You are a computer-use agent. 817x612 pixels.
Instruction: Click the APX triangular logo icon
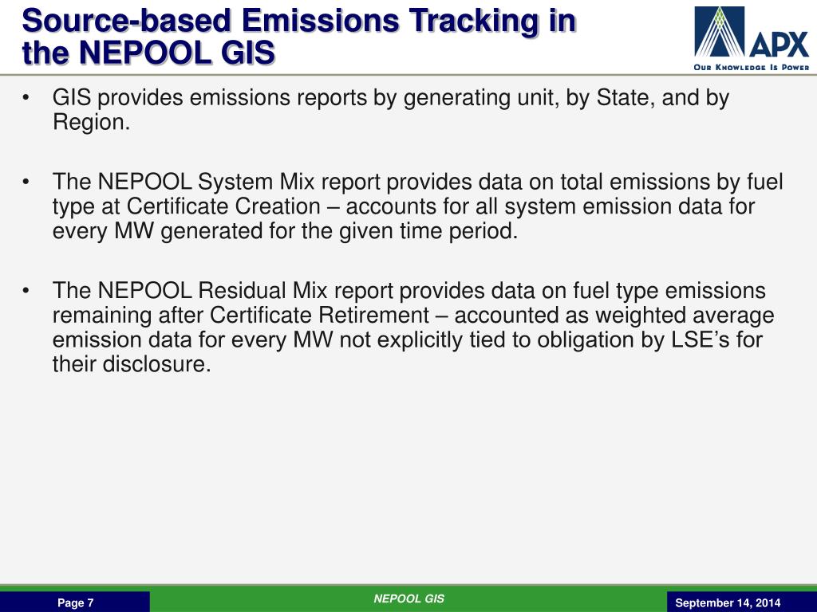coord(720,33)
